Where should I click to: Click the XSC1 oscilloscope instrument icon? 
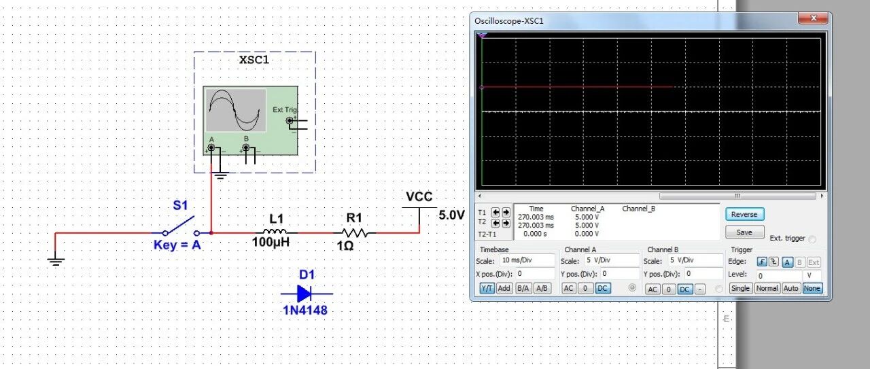(249, 120)
